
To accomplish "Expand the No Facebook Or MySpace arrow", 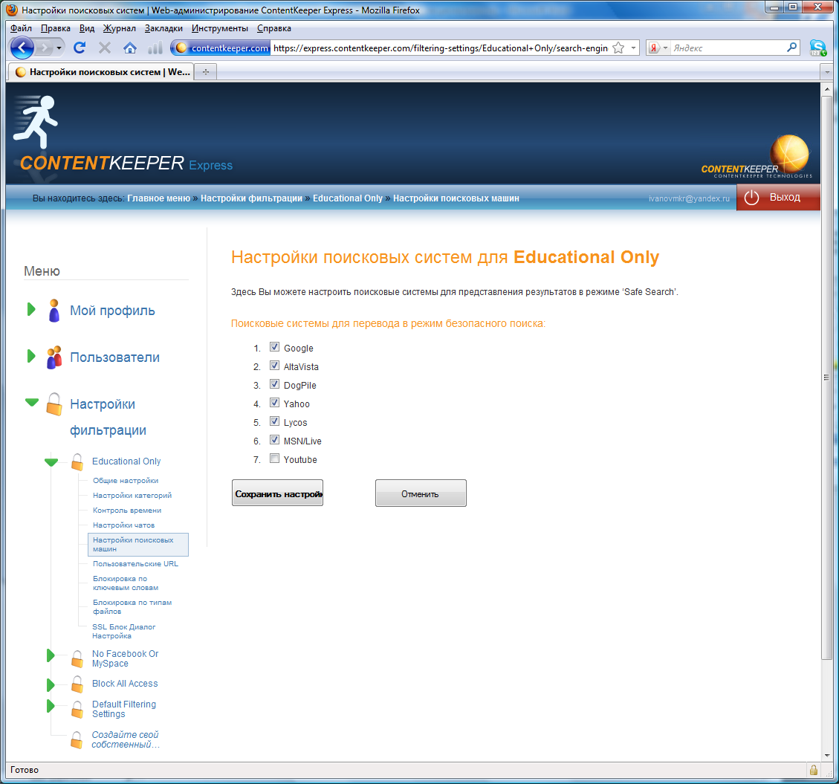I will point(51,655).
